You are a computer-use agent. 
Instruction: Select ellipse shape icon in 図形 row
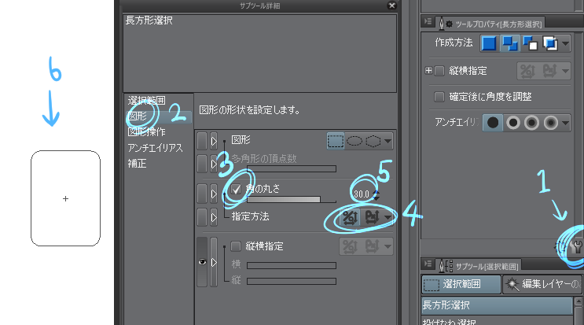(x=354, y=142)
